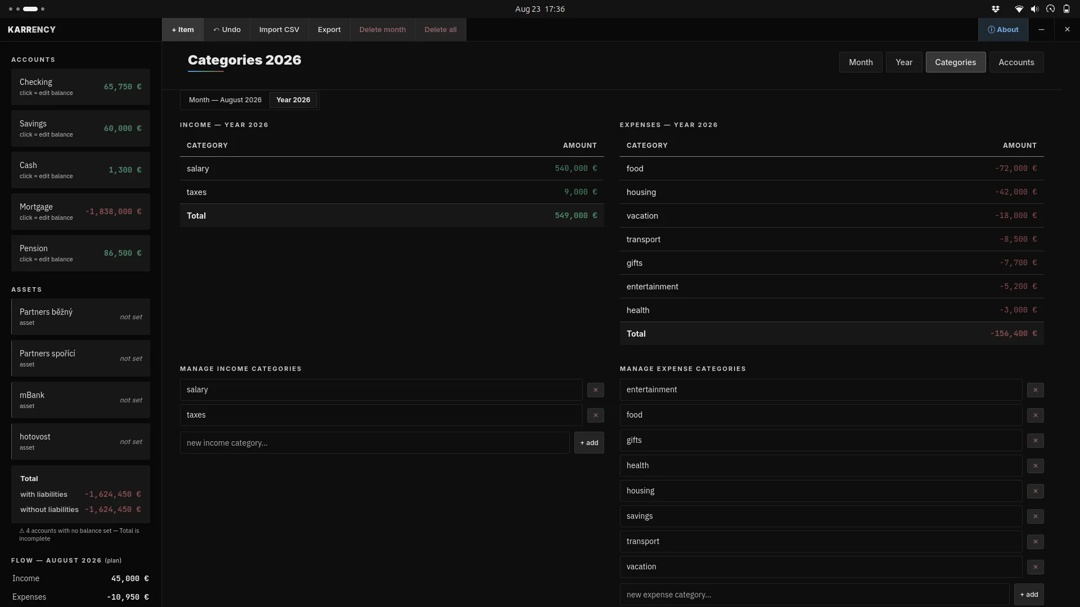Edit the Savings account balance

(80, 129)
